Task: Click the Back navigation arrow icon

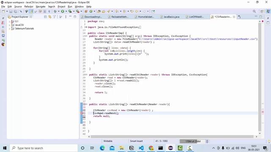Action: tap(137, 11)
